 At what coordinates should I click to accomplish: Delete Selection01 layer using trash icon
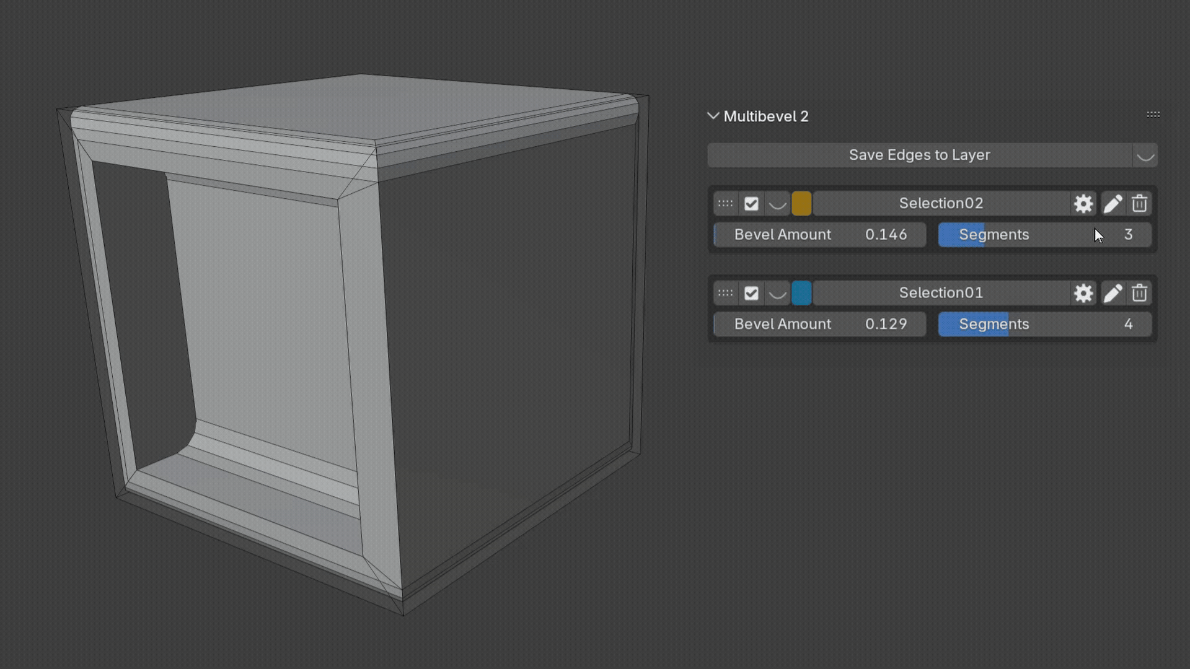(x=1139, y=293)
